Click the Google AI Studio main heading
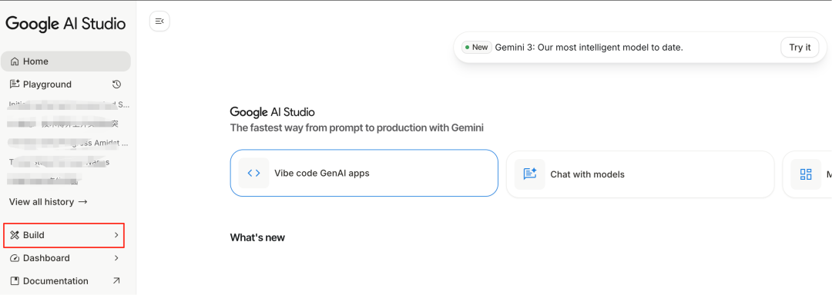This screenshot has height=295, width=832. point(272,112)
